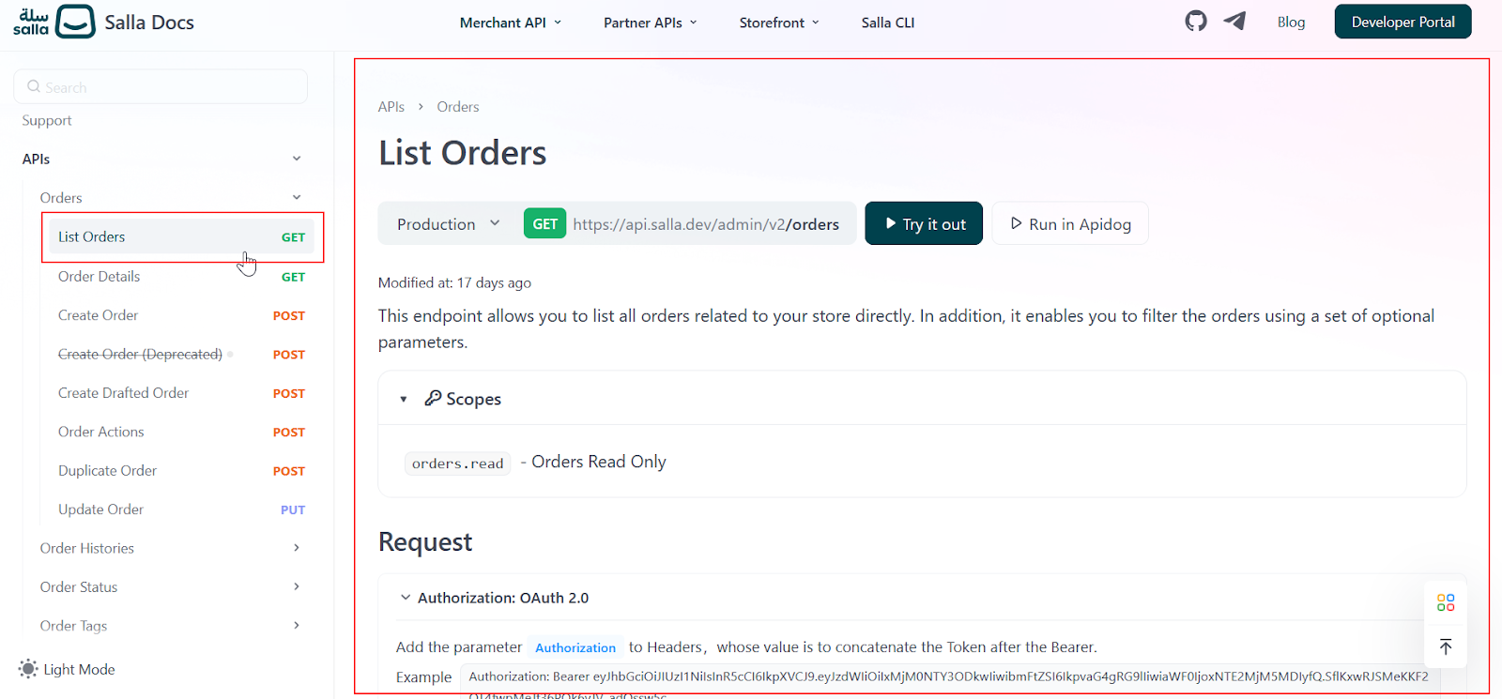This screenshot has height=699, width=1502.
Task: Expand the Order Status group
Action: (x=297, y=586)
